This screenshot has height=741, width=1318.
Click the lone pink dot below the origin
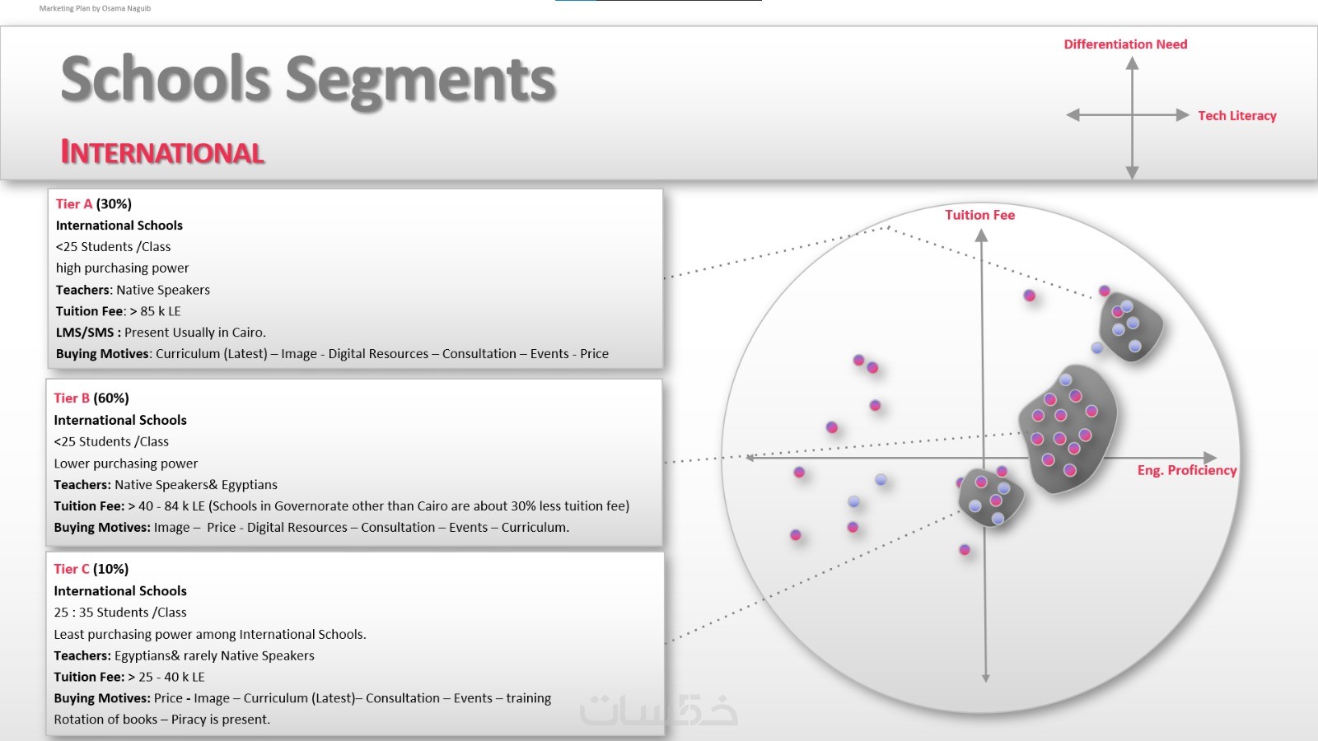pos(965,549)
